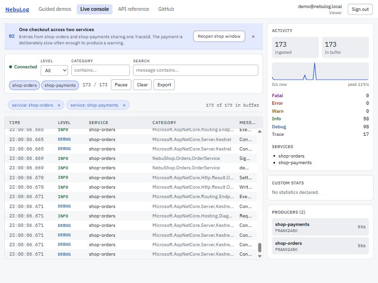
Task: Toggle the shop-orders service pill
Action: (25, 85)
